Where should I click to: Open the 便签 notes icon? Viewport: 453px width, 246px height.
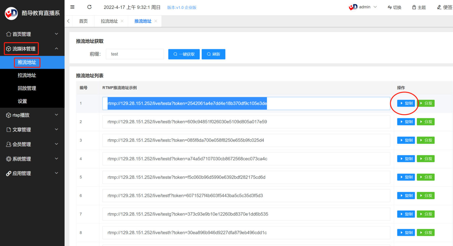439,7
